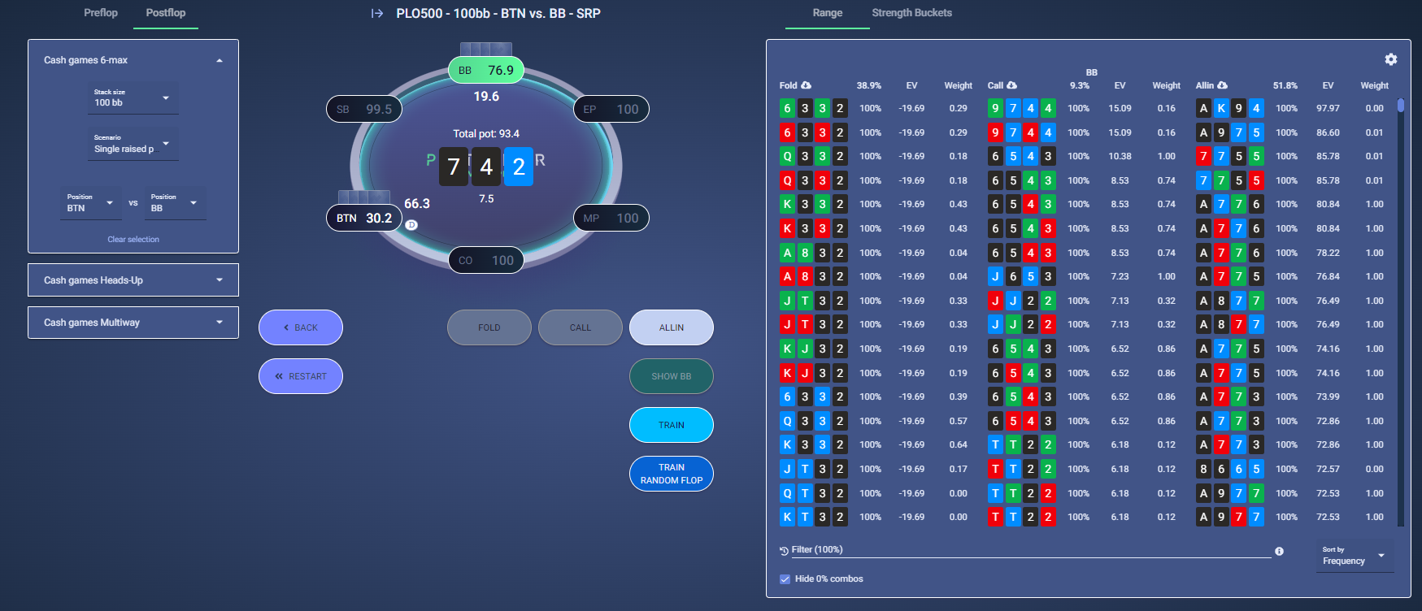Download the Fold range via cloud icon
The height and width of the screenshot is (611, 1422).
806,85
